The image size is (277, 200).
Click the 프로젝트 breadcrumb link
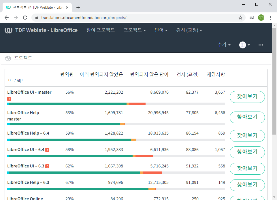coord(23,58)
